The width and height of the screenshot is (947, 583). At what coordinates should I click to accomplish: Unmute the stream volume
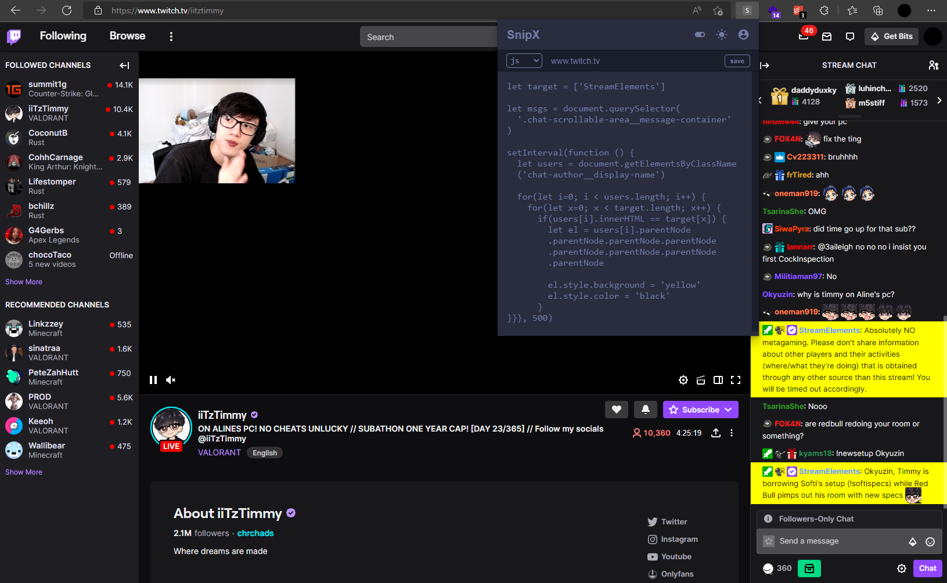171,380
